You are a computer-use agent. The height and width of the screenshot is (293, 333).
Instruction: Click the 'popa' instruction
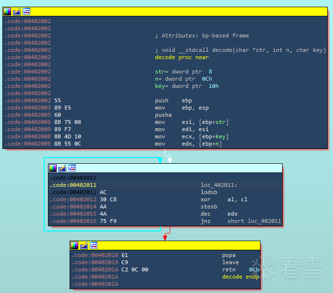coord(229,255)
